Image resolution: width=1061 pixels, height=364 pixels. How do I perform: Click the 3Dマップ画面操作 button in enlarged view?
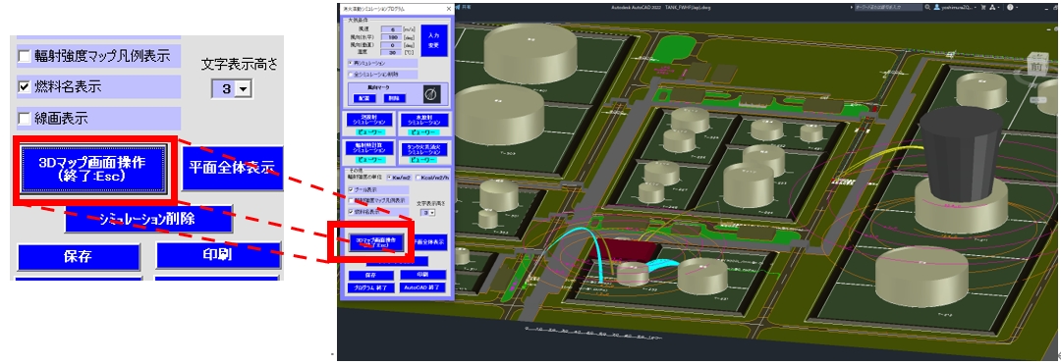[93, 170]
